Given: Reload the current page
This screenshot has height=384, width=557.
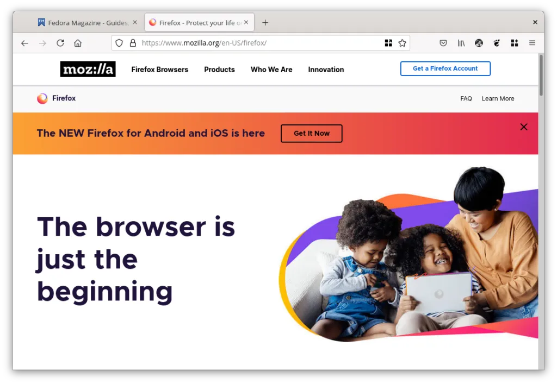Looking at the screenshot, I should [x=60, y=43].
